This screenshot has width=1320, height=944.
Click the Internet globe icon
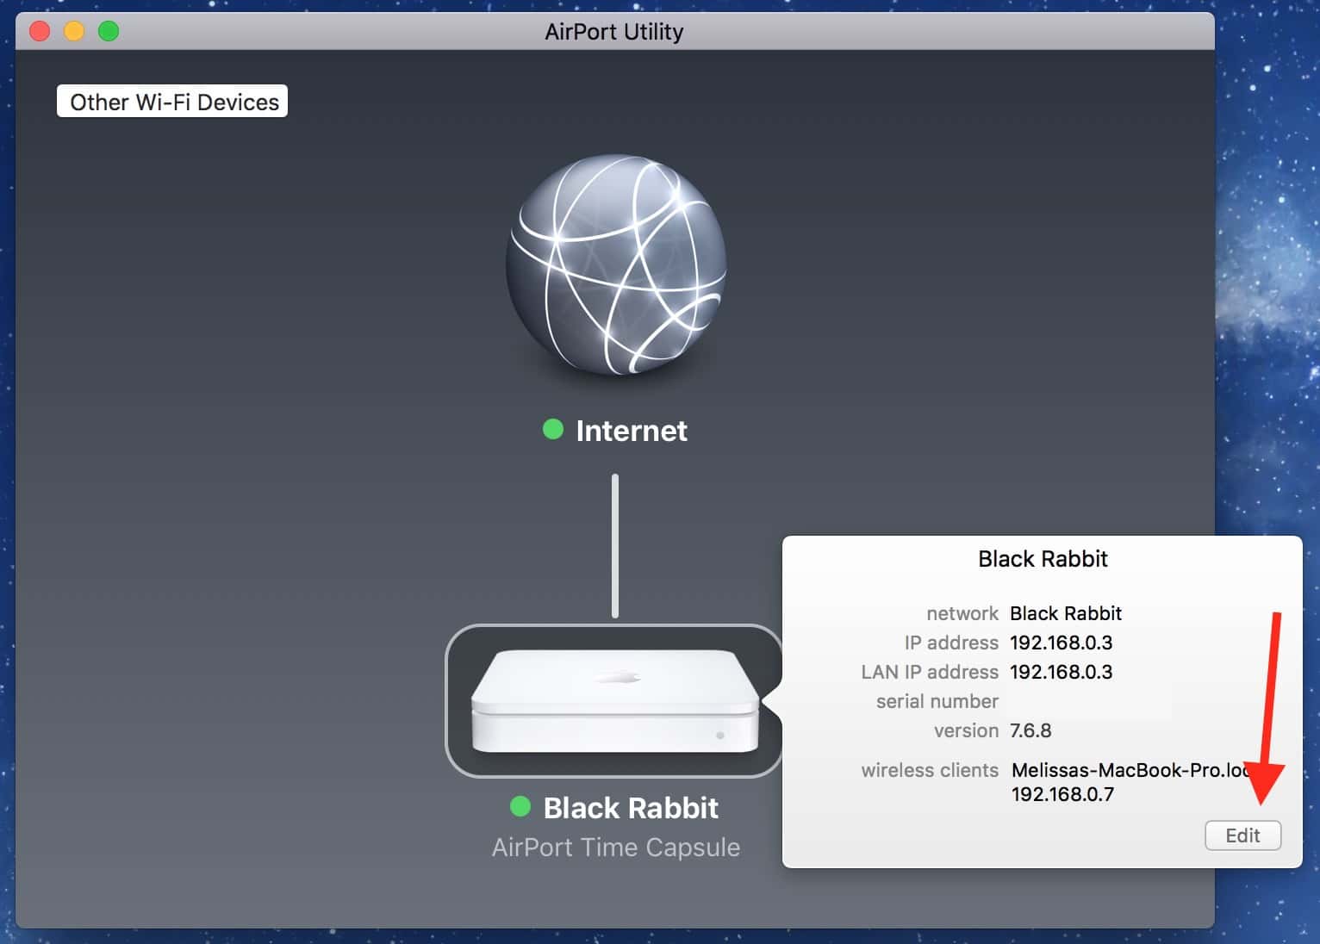(x=615, y=264)
